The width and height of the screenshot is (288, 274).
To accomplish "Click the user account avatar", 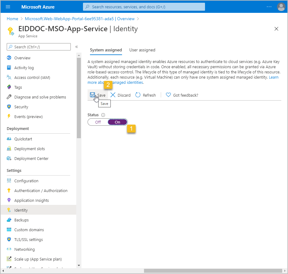I will 281,7.
